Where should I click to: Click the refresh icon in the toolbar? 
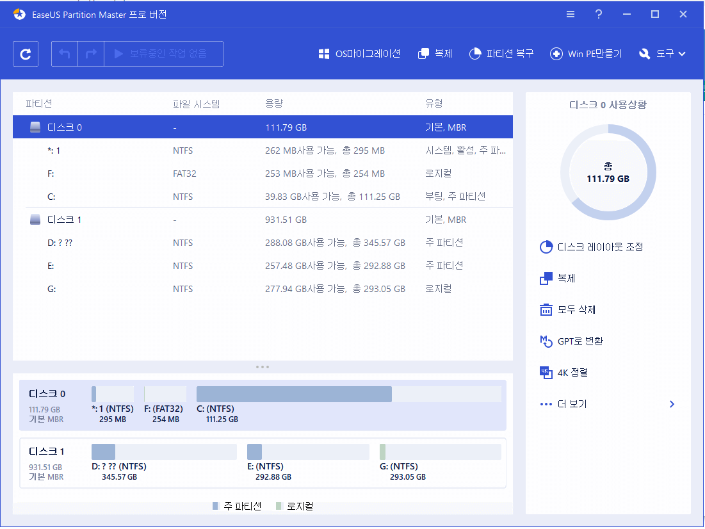click(26, 54)
